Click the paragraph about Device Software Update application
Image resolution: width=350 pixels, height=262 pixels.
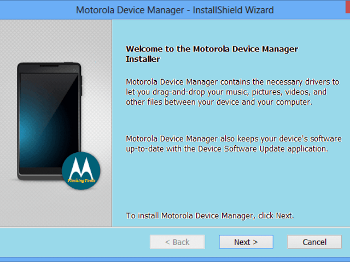pos(234,144)
